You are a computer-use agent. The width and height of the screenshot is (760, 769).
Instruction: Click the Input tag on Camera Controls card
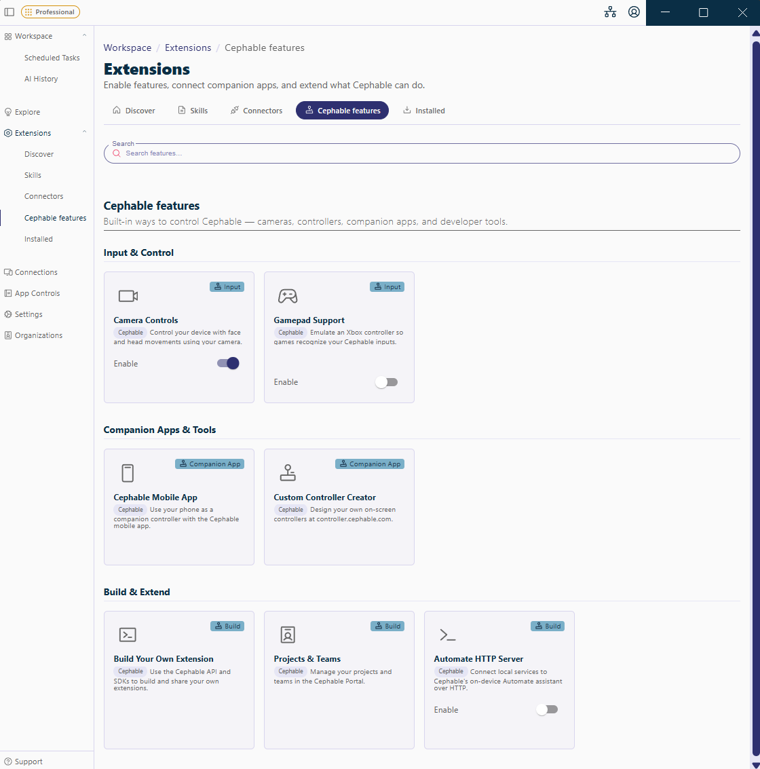227,287
